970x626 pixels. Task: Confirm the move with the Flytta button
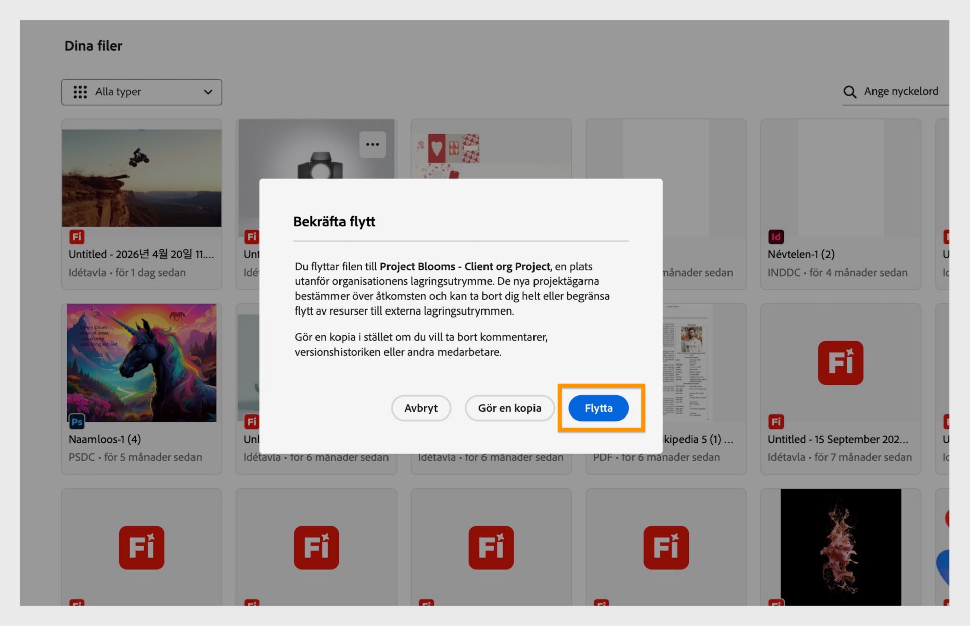599,408
